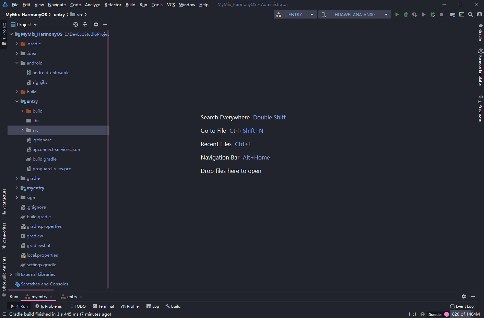Open Search Everywhere magnifier icon
The image size is (484, 318).
[x=471, y=14]
